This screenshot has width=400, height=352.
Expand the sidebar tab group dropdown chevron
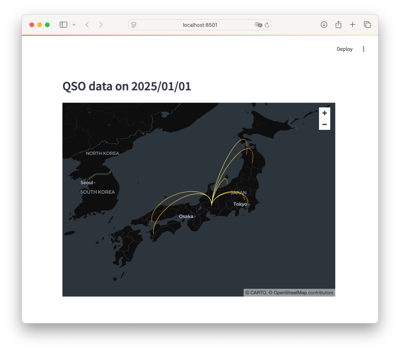point(74,25)
